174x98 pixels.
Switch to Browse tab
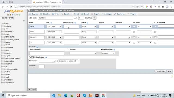pos(33,14)
